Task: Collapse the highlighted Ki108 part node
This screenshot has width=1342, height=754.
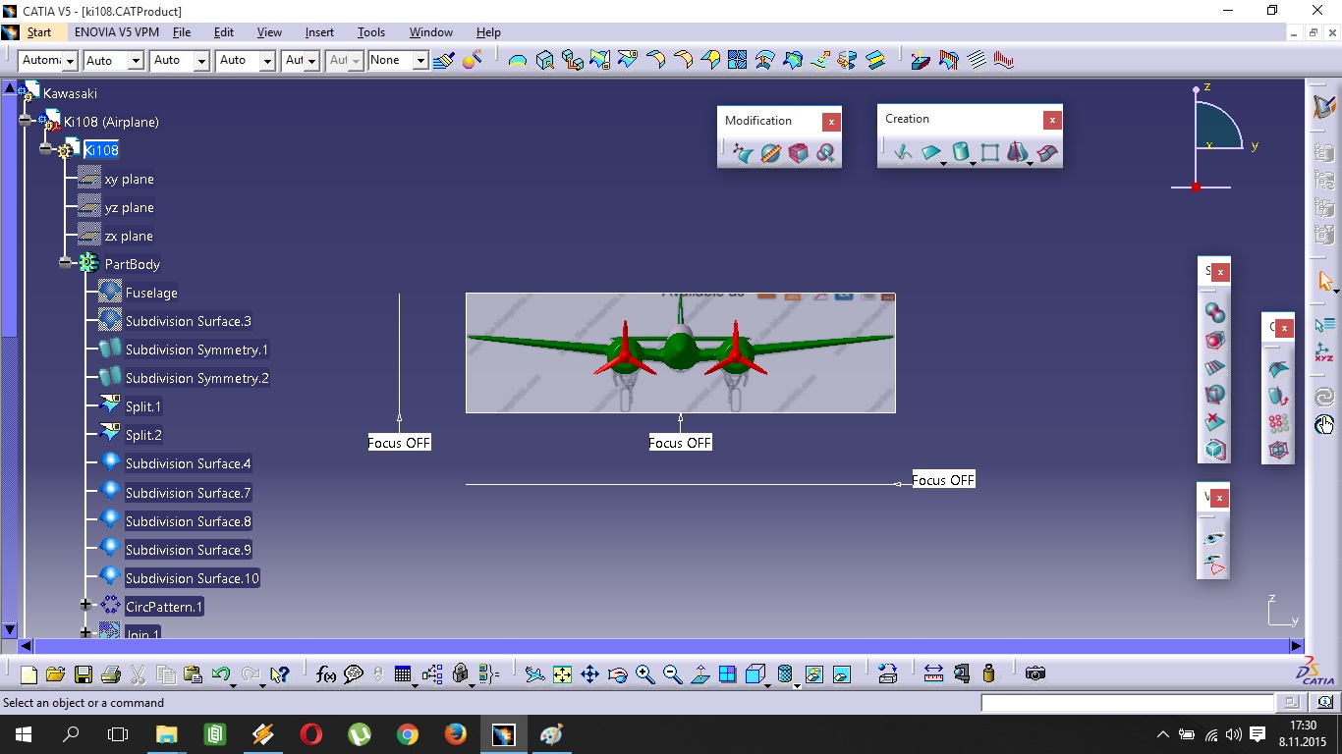Action: (45, 149)
